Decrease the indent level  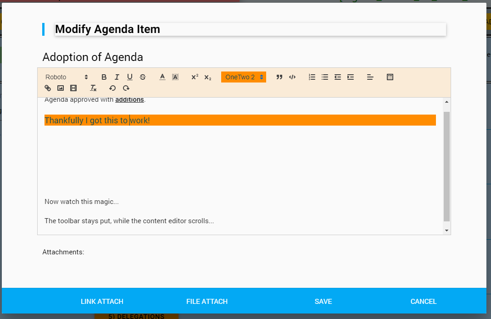(338, 77)
